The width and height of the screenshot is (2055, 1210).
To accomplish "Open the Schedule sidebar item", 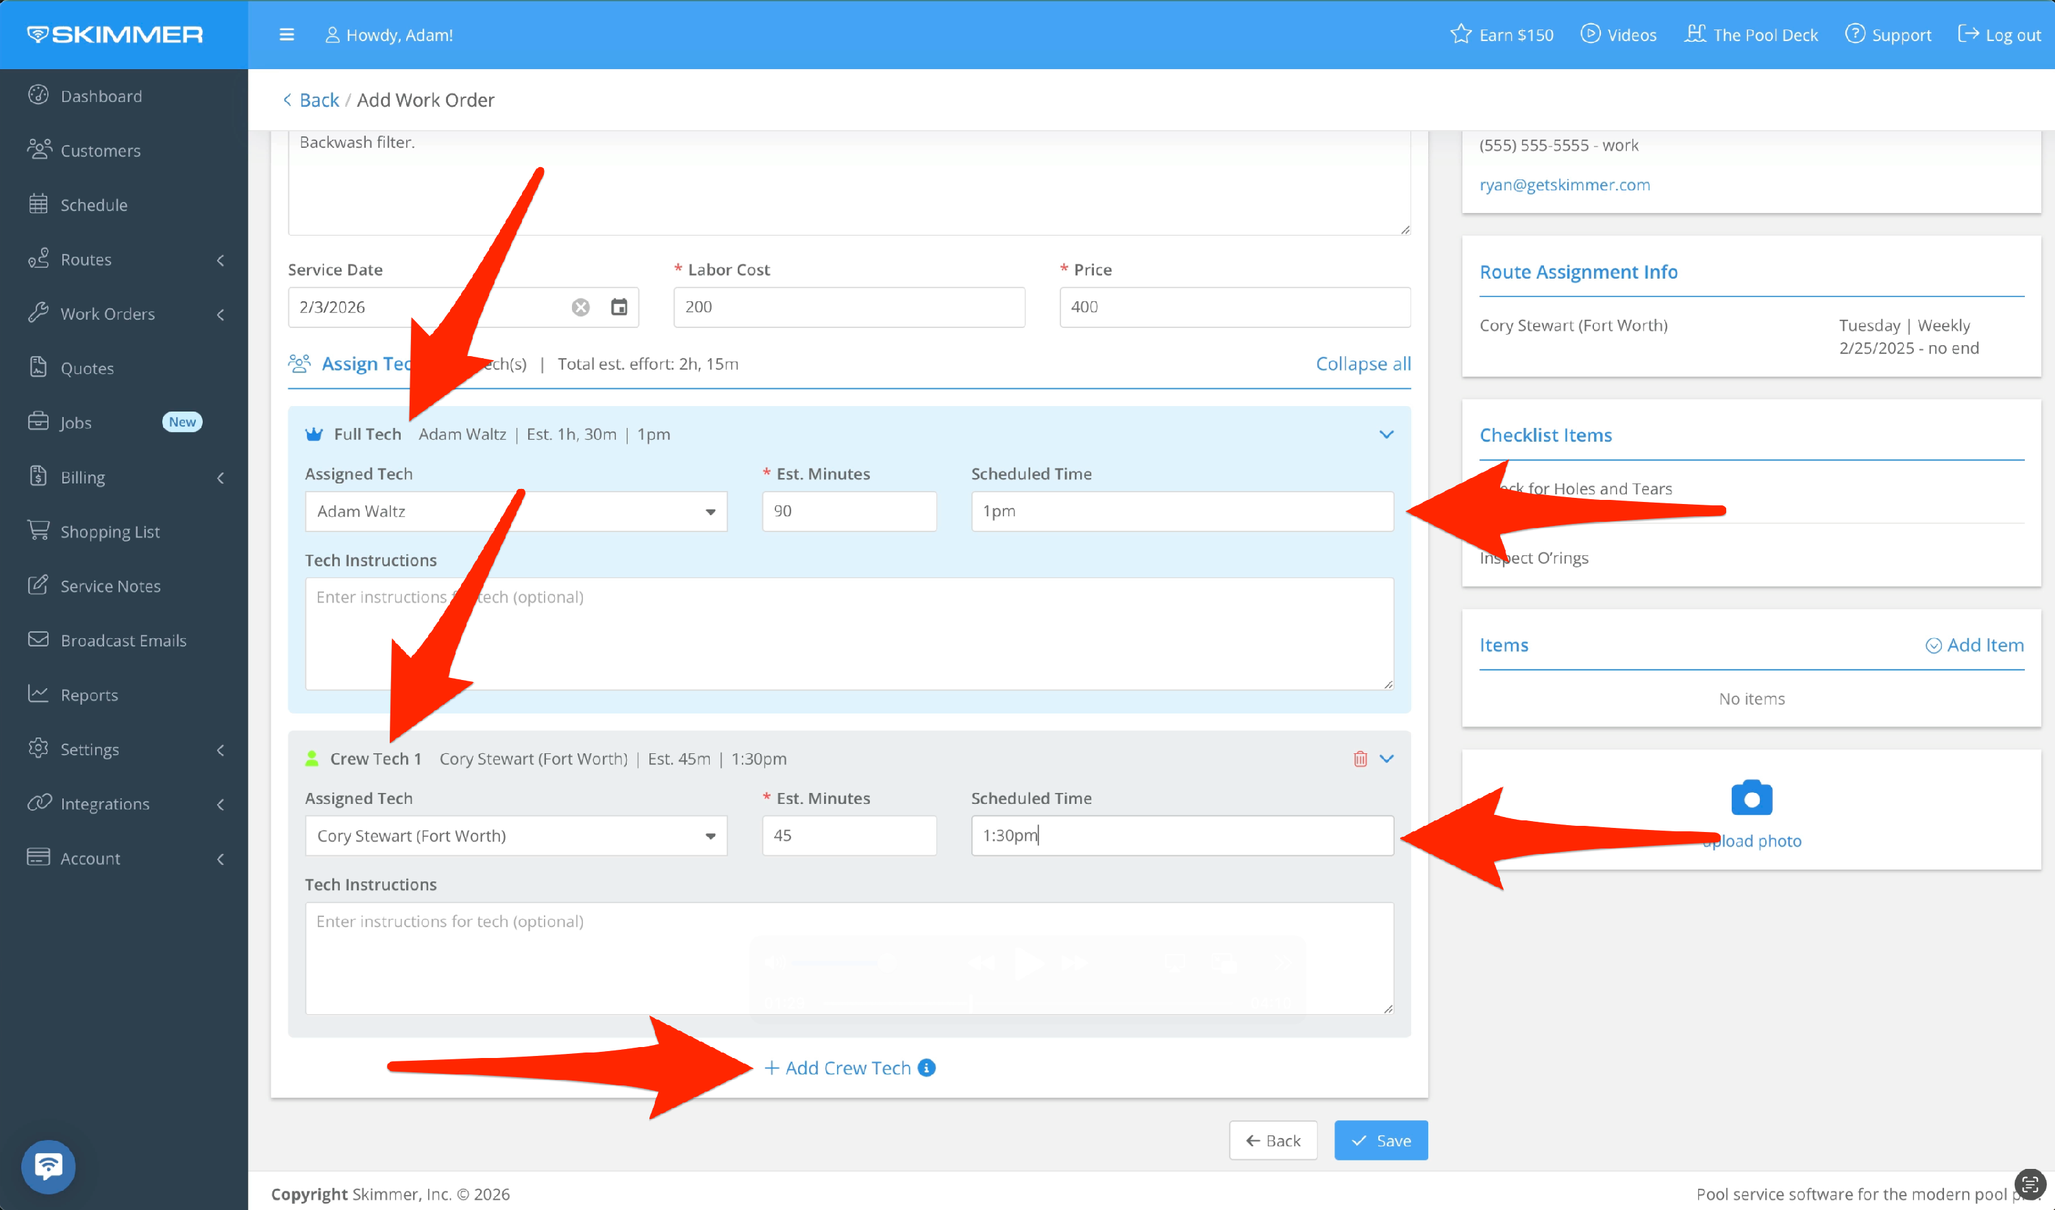I will (94, 205).
